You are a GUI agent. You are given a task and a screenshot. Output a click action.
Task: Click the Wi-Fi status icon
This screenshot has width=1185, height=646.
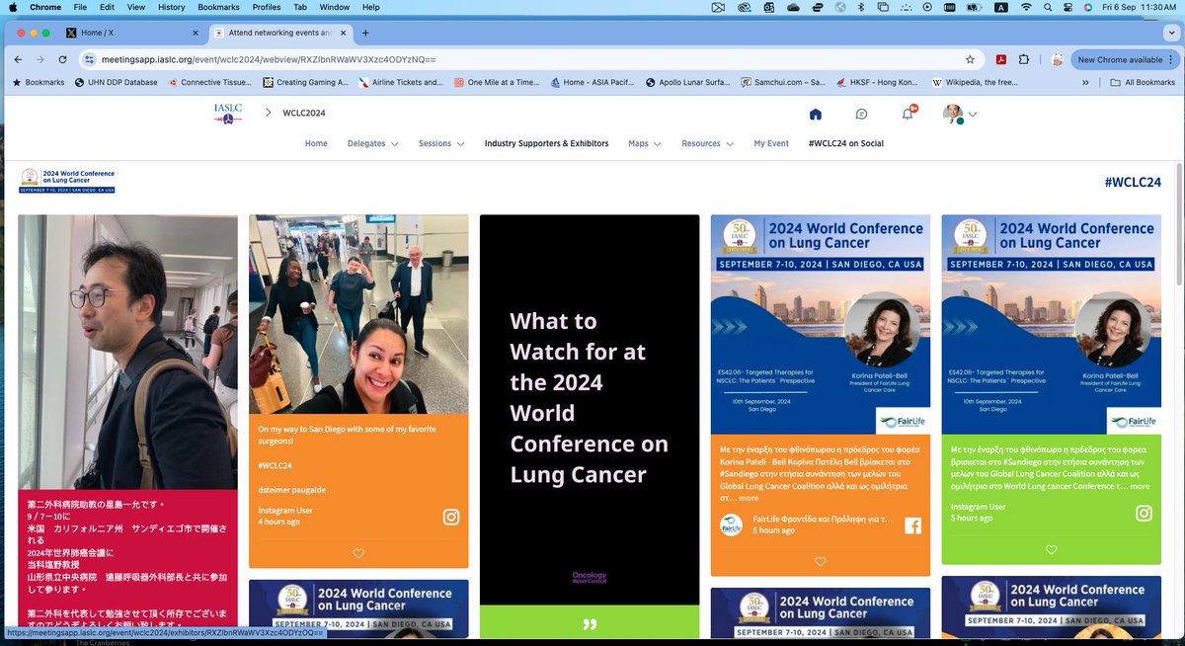point(1026,7)
